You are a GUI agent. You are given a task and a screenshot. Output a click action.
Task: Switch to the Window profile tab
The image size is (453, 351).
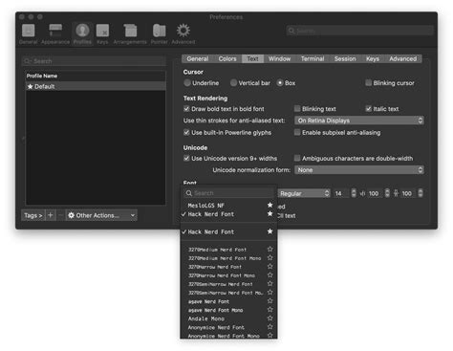point(279,58)
